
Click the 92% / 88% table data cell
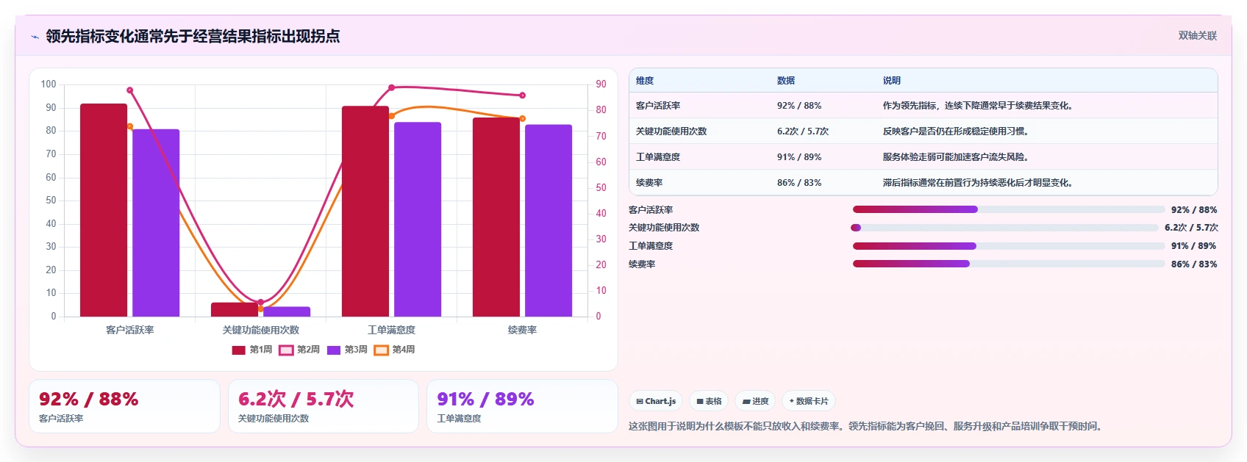click(x=799, y=106)
